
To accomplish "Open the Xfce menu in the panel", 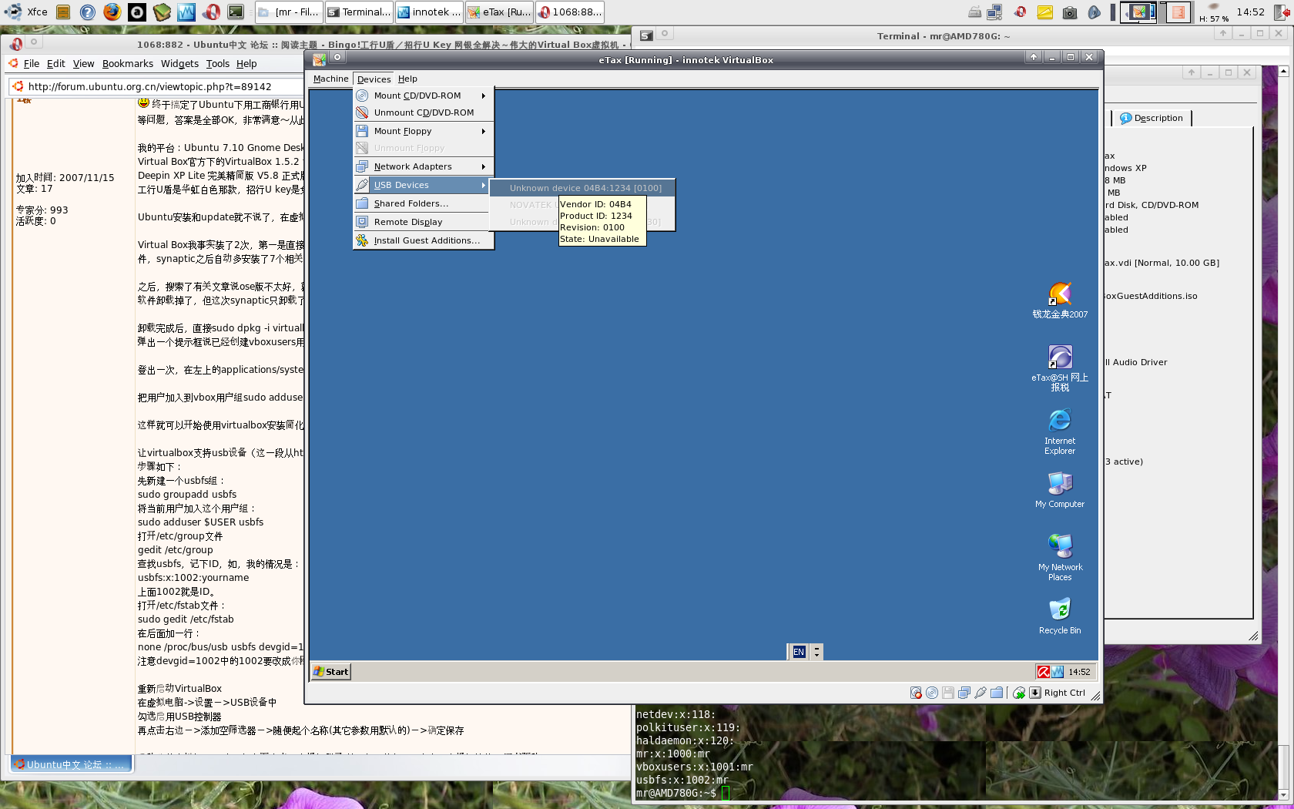I will coord(26,12).
